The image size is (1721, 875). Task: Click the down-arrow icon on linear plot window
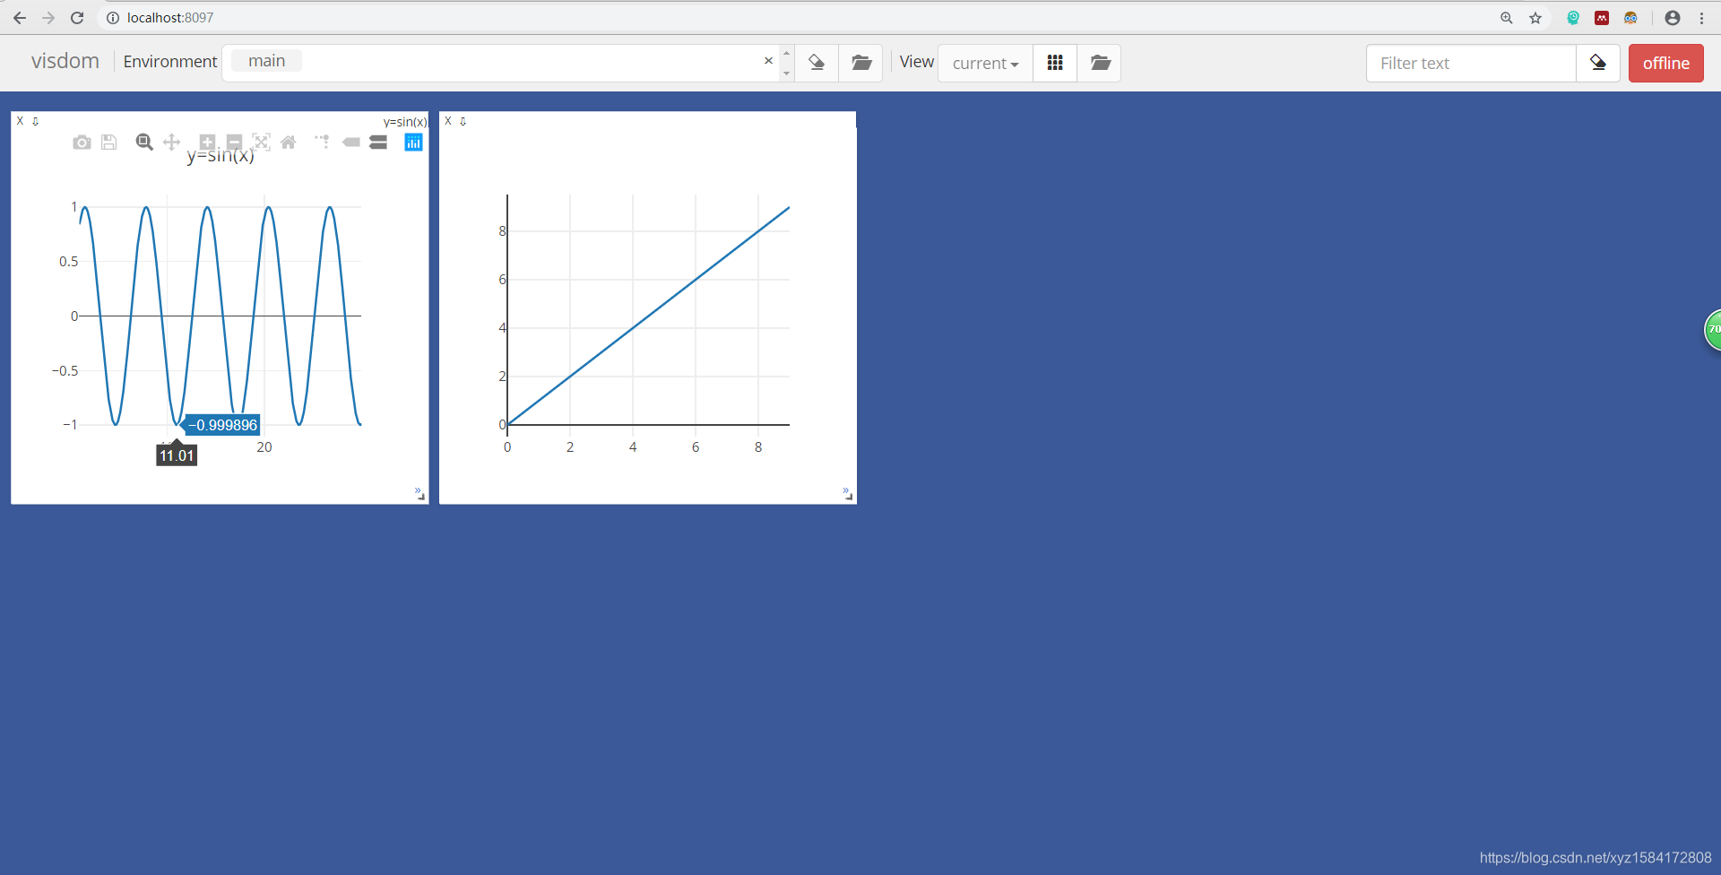point(463,121)
